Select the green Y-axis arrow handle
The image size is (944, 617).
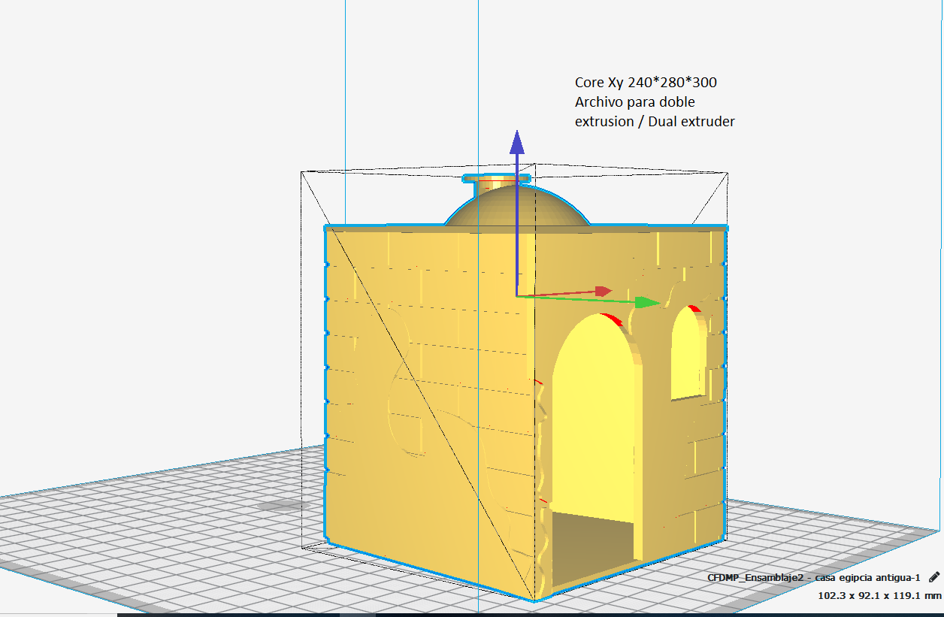[646, 302]
